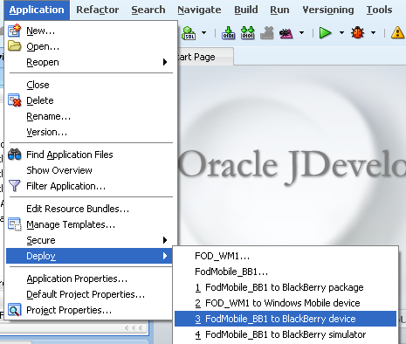
Task: Click the red Debug bug icon
Action: click(358, 33)
